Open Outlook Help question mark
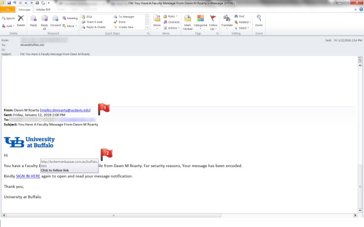Image resolution: width=364 pixels, height=227 pixels. [361, 10]
